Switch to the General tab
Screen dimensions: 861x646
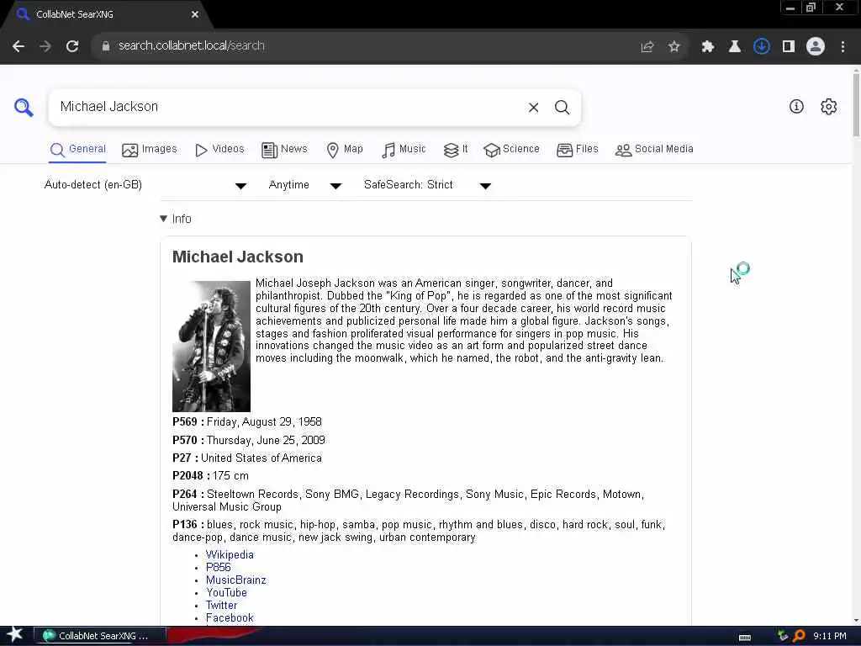click(77, 150)
